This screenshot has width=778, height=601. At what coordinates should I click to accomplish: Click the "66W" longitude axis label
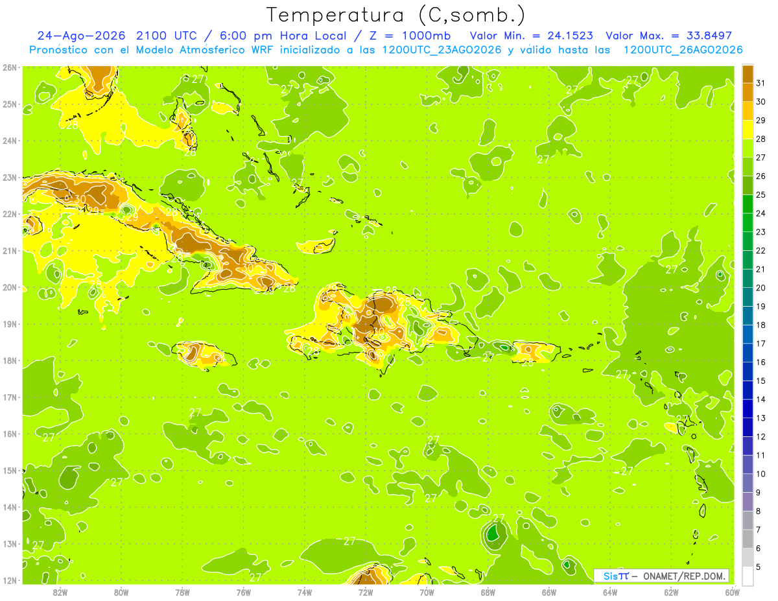(549, 592)
